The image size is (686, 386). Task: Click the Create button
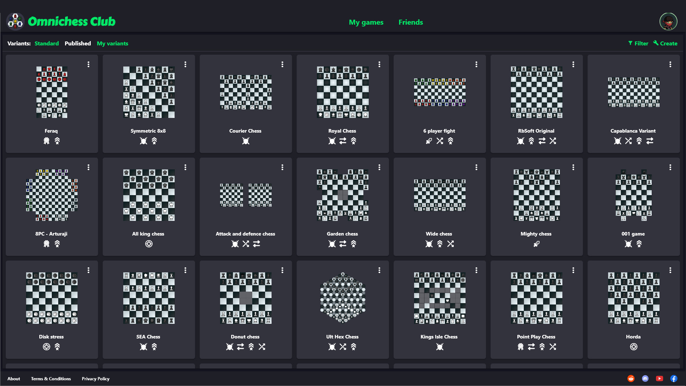pyautogui.click(x=668, y=43)
